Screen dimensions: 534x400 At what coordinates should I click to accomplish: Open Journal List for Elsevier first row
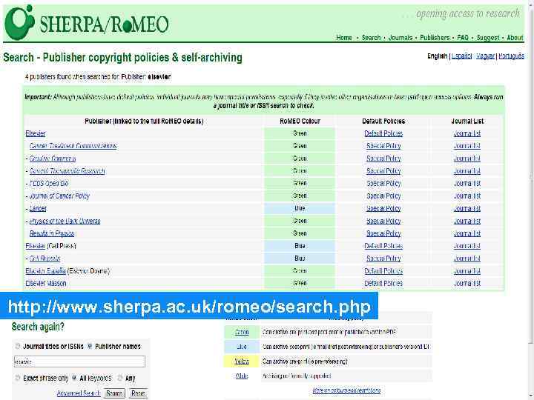467,133
